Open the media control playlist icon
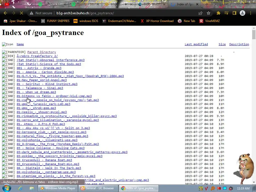The height and width of the screenshot is (192, 256). 226,13
